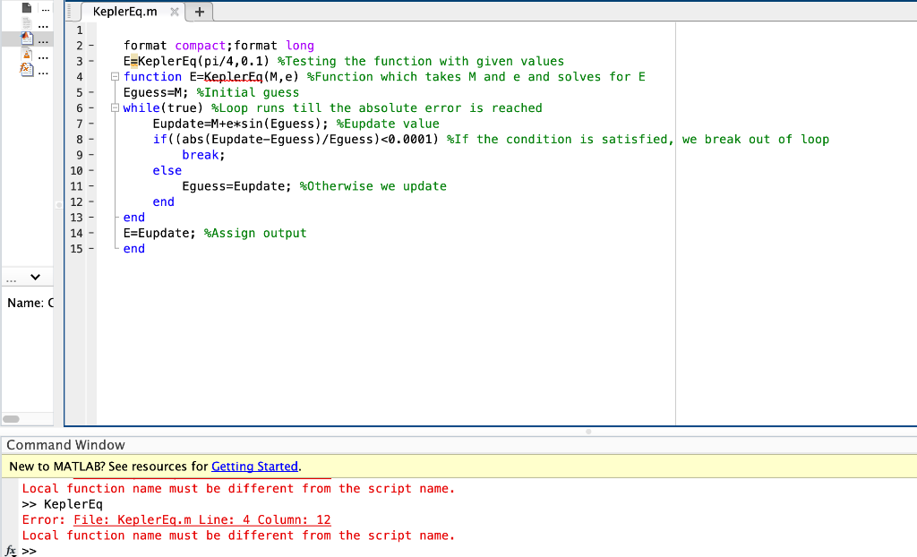
Task: Open the Getting Started link
Action: tap(254, 467)
